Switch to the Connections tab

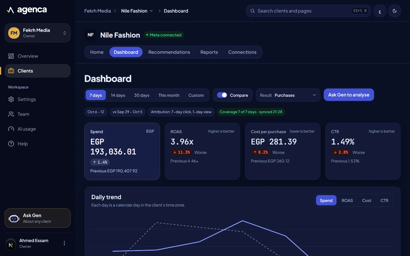(x=242, y=52)
